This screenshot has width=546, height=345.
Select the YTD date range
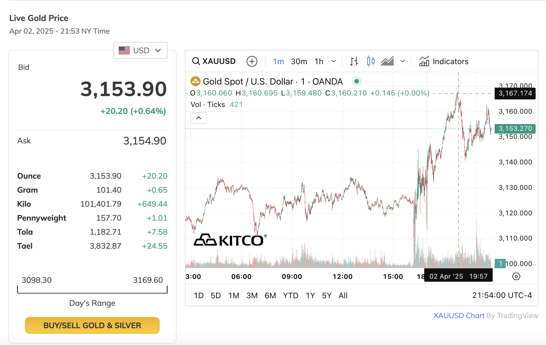tap(290, 295)
